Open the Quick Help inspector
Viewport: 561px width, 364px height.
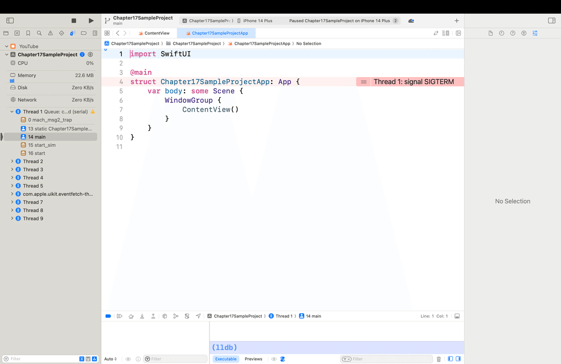coord(513,33)
